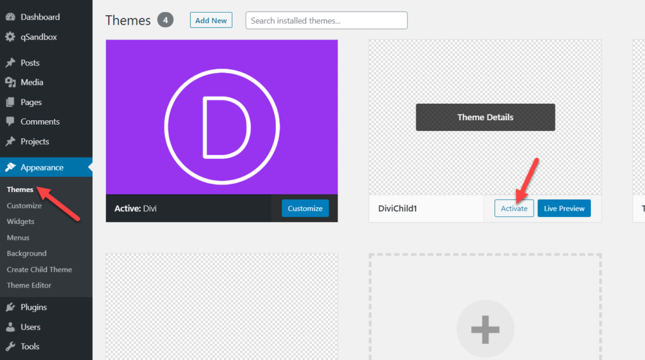This screenshot has width=645, height=360.
Task: Click the DiviChild1 theme name
Action: click(398, 208)
